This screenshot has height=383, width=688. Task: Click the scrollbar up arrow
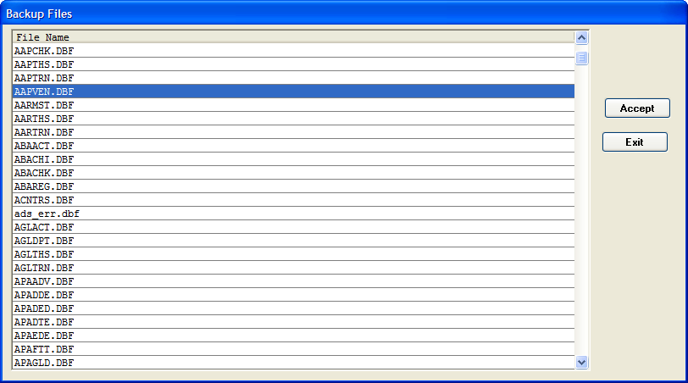[581, 37]
